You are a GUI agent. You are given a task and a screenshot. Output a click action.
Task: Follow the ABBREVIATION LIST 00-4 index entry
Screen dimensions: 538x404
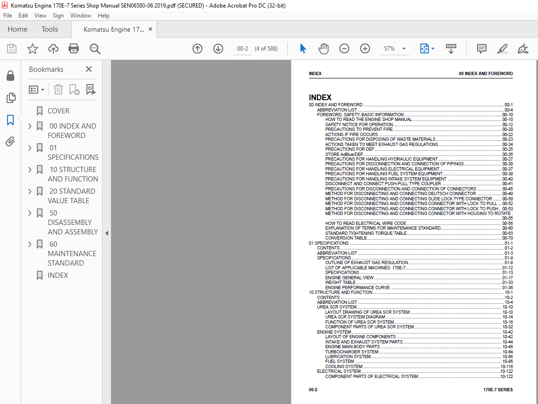coord(415,110)
